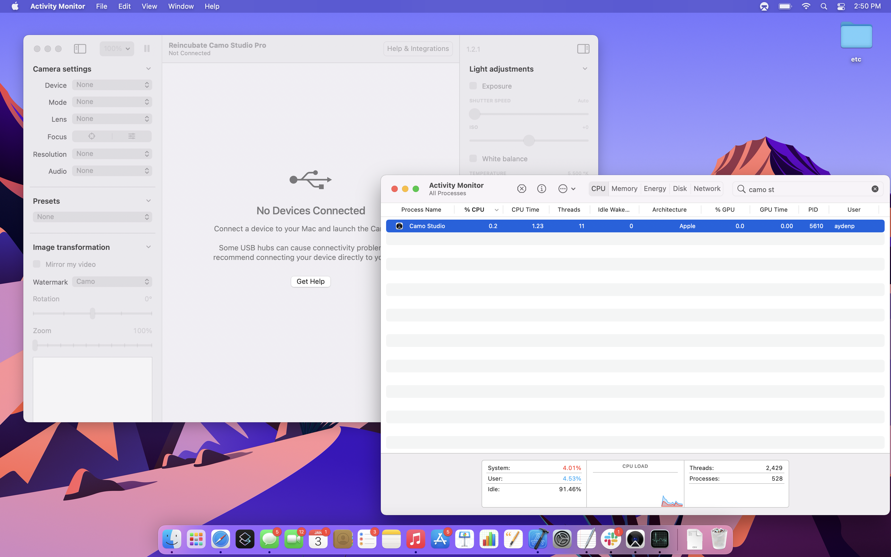The image size is (891, 557).
Task: Open Slack from the Dock
Action: click(x=611, y=539)
